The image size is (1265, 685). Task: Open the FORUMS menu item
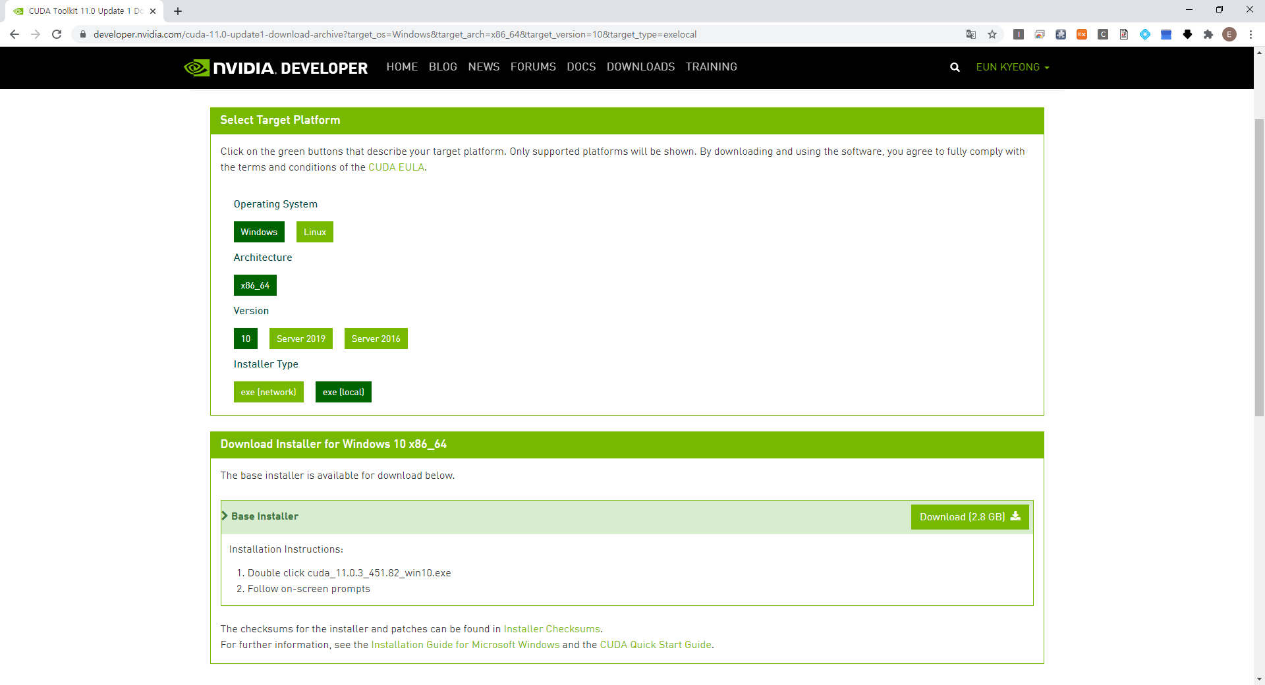pos(533,67)
